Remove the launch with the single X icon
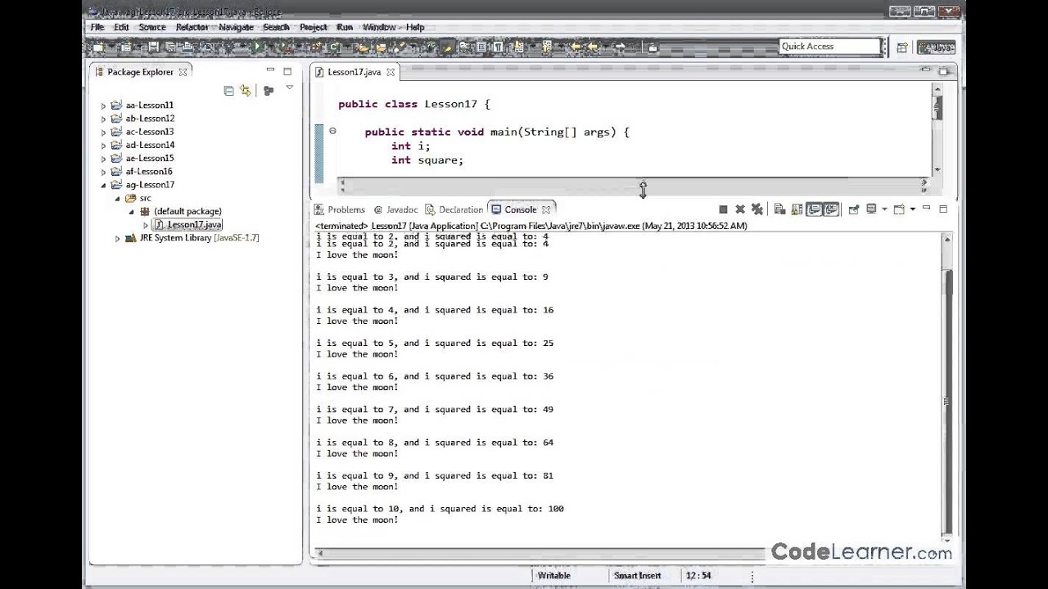The height and width of the screenshot is (589, 1048). click(x=740, y=209)
